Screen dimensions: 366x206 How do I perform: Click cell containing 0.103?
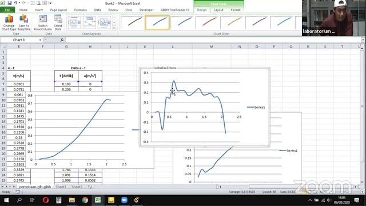click(66, 84)
